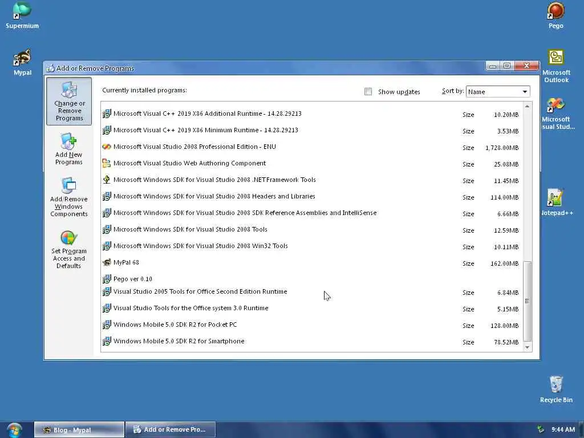Click the Change or Remove Programs icon

click(x=69, y=90)
